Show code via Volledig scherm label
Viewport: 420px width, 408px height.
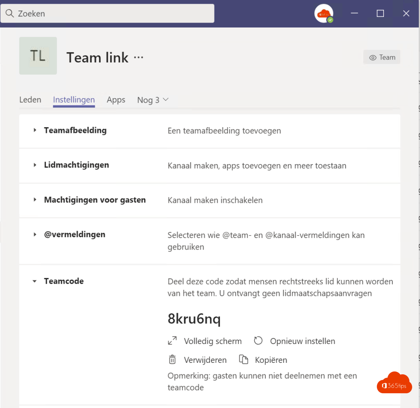[213, 341]
